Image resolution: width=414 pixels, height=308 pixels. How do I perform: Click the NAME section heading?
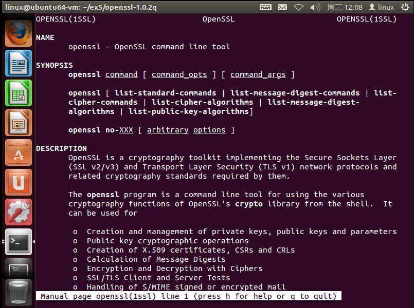click(45, 37)
